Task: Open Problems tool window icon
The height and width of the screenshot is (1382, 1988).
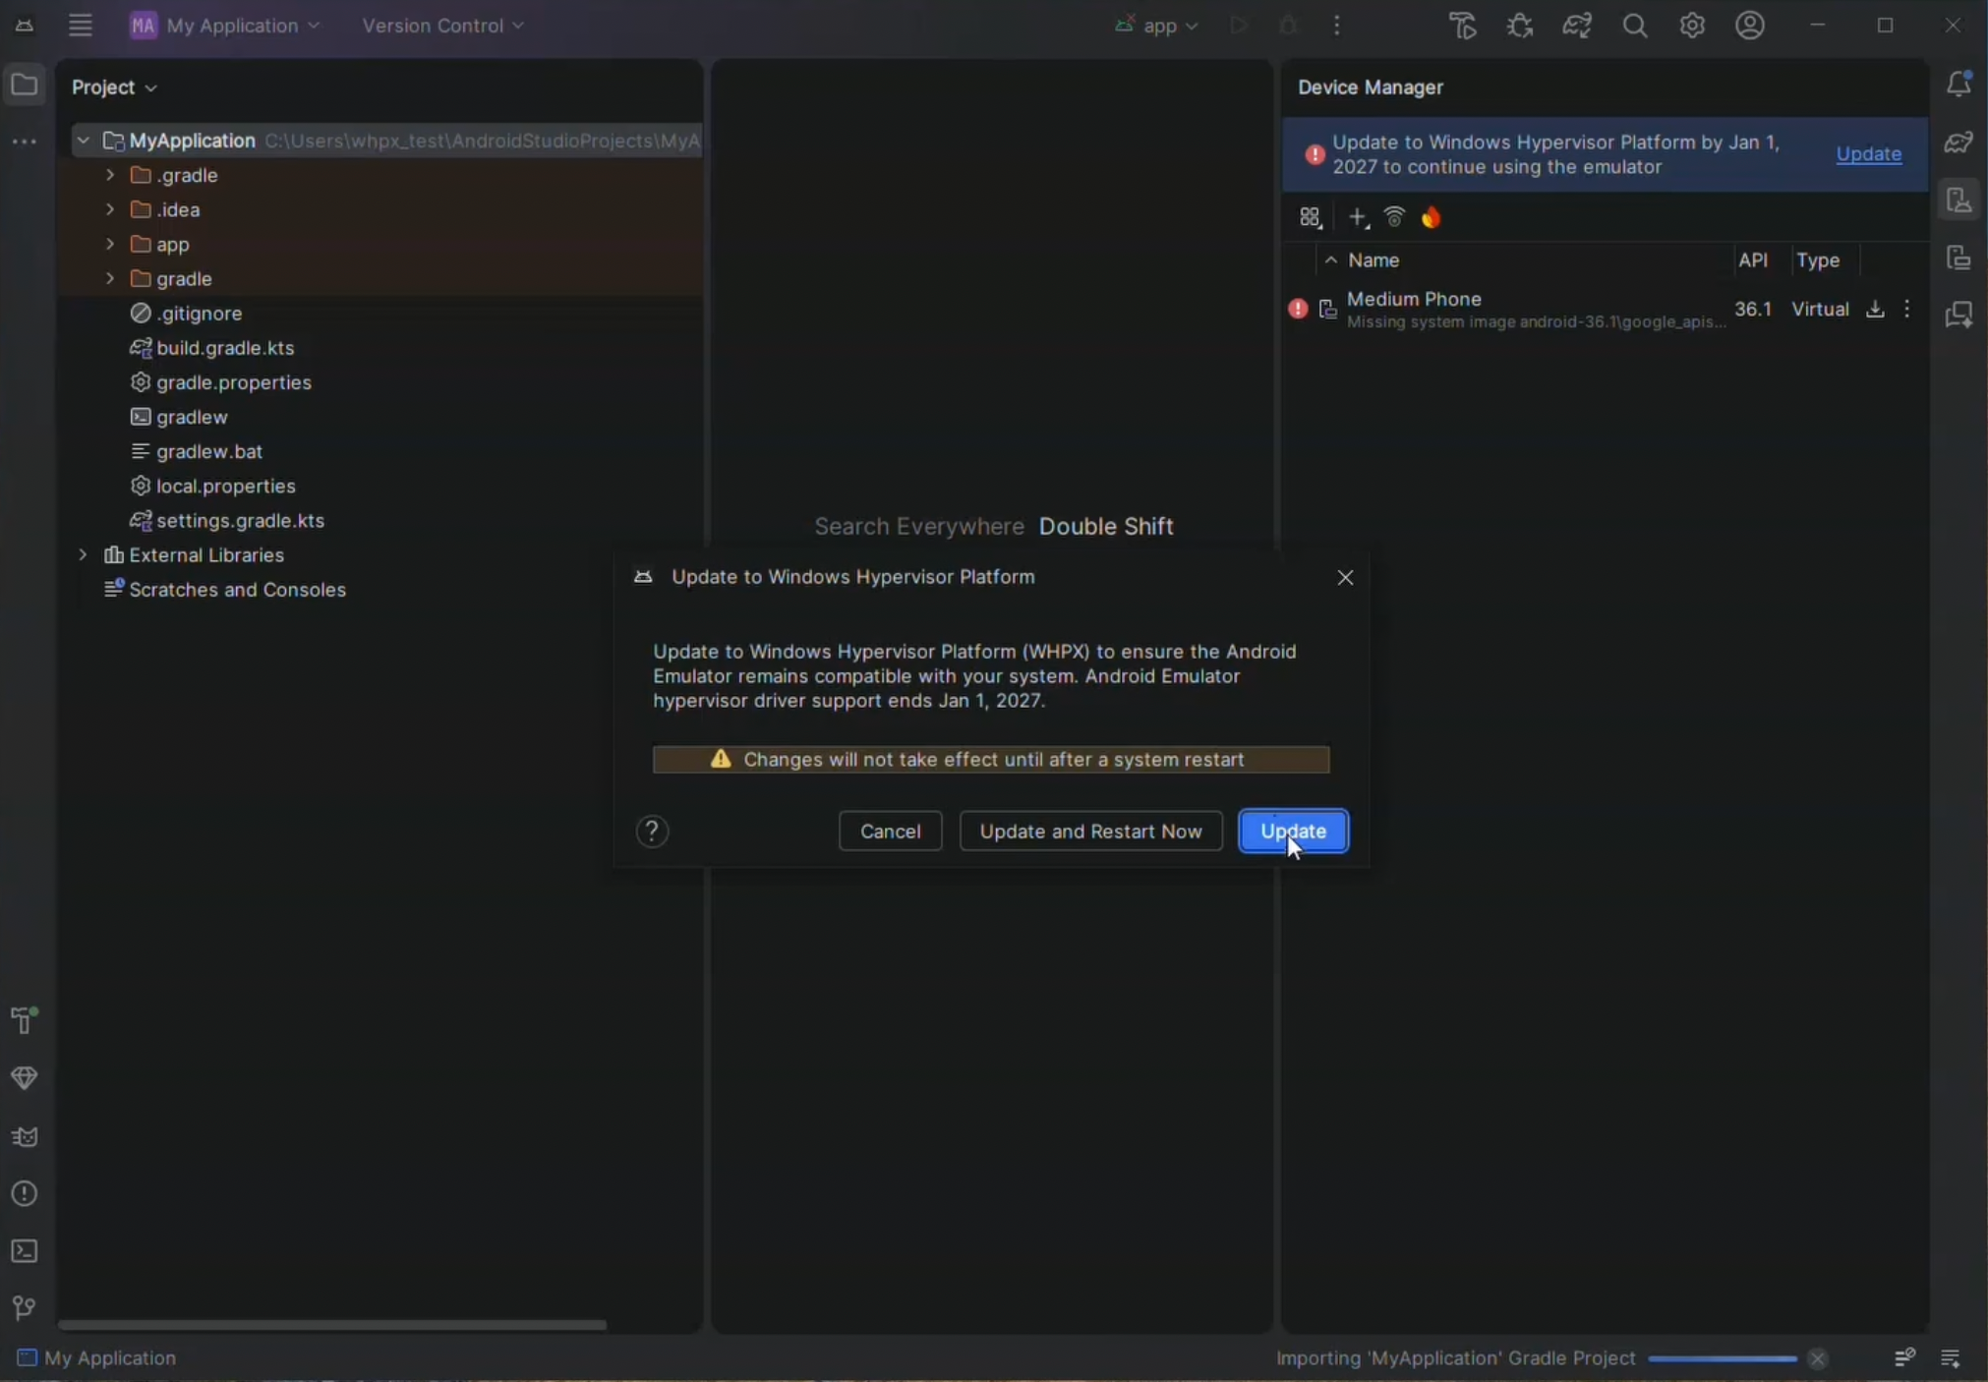Action: point(25,1193)
